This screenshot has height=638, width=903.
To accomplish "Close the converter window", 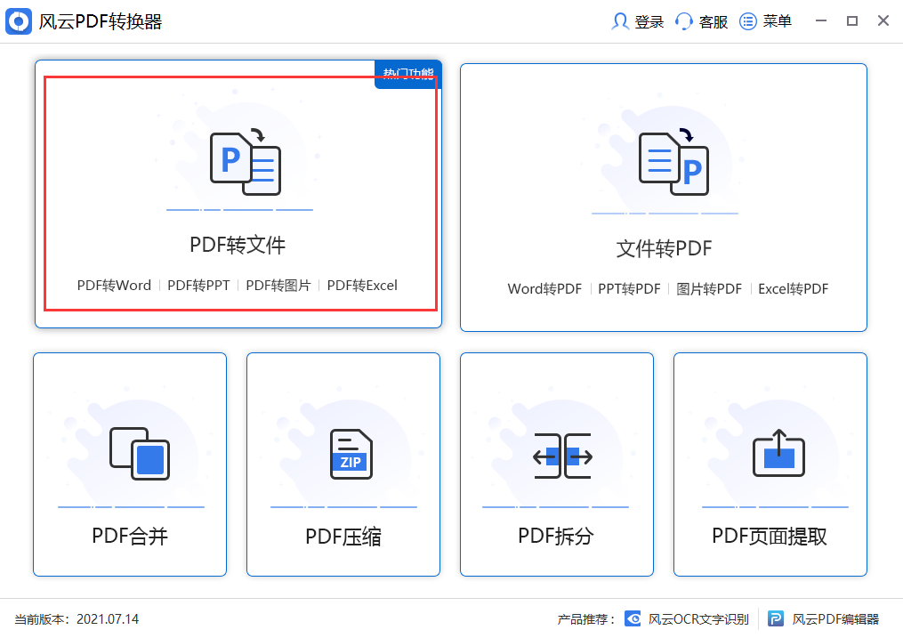I will [x=883, y=21].
